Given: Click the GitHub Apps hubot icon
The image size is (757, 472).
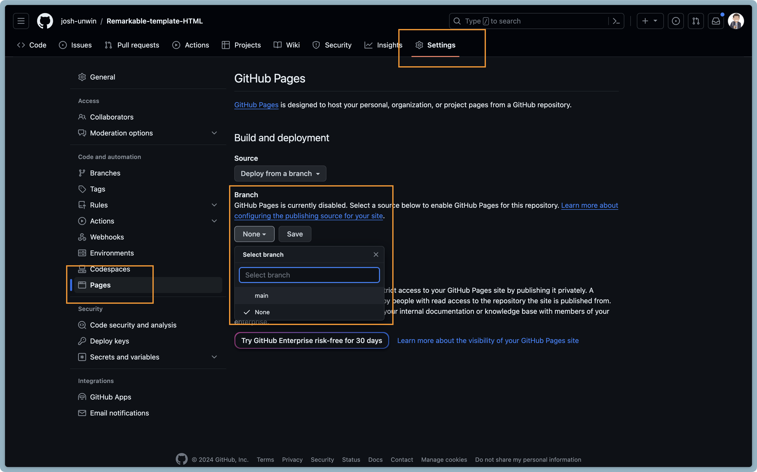Looking at the screenshot, I should click(82, 397).
